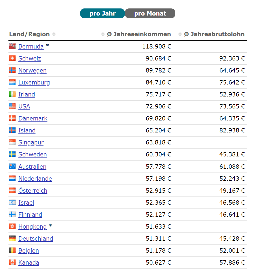Image resolution: width=253 pixels, height=269 pixels.
Task: Open the Niederlande link
Action: coord(35,179)
